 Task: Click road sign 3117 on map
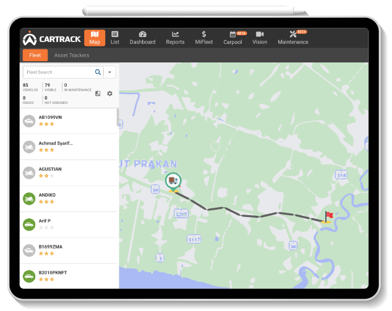194,239
